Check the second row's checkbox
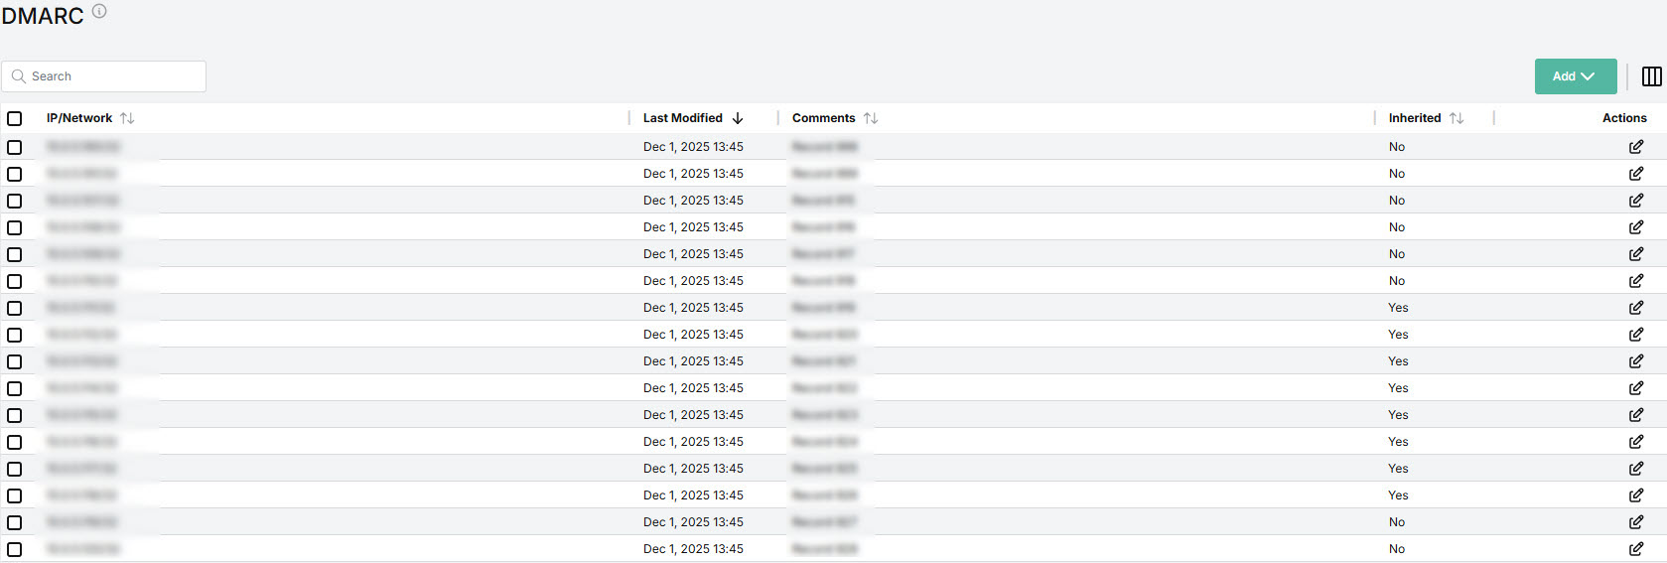1667x563 pixels. (x=15, y=174)
